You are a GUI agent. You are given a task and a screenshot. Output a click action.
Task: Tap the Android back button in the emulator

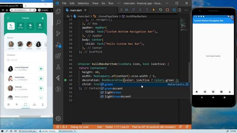pyautogui.click(x=201, y=98)
